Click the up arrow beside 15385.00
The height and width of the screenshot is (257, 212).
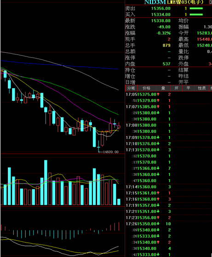click(x=158, y=106)
